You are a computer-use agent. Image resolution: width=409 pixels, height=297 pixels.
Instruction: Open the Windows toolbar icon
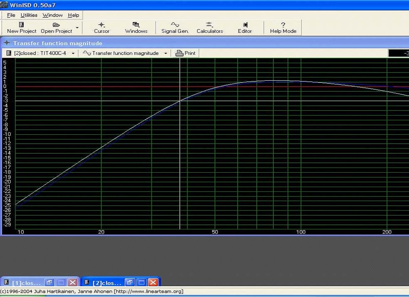coord(136,25)
